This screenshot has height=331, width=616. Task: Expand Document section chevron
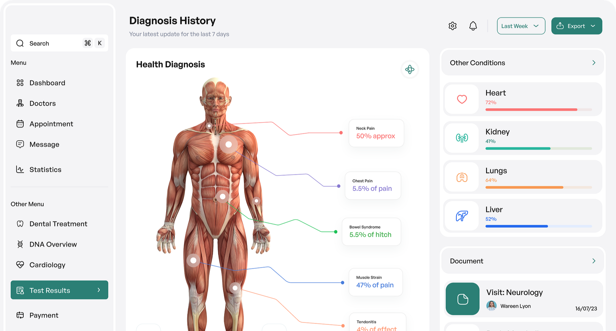pos(594,261)
